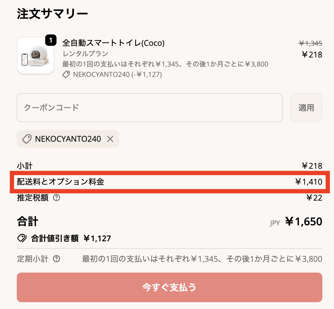Click the 注文サマリー heading

(x=53, y=14)
